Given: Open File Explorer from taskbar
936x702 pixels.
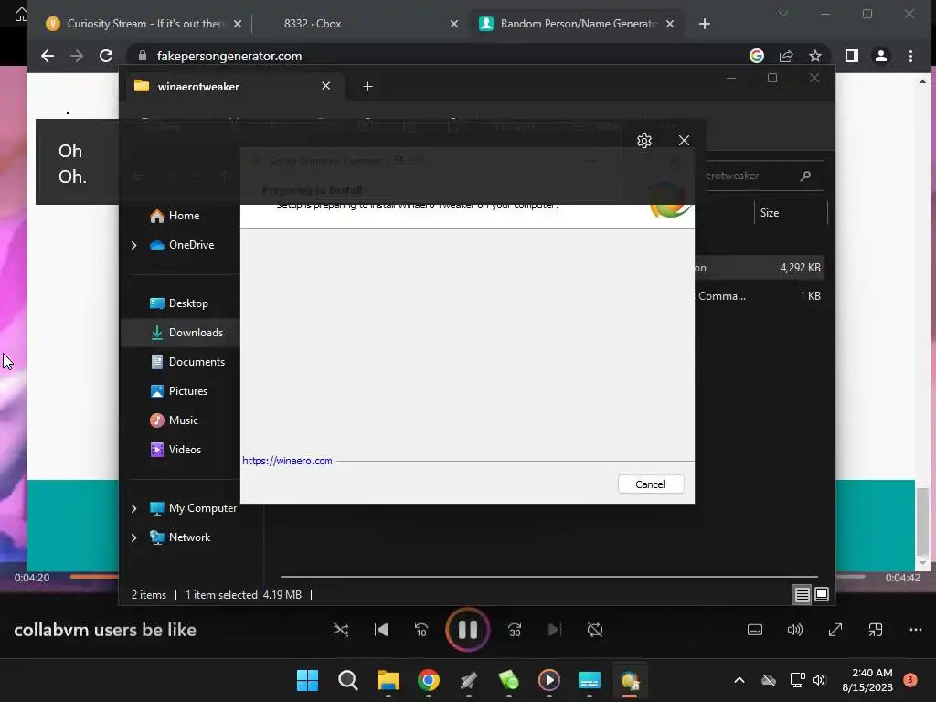Looking at the screenshot, I should tap(388, 680).
